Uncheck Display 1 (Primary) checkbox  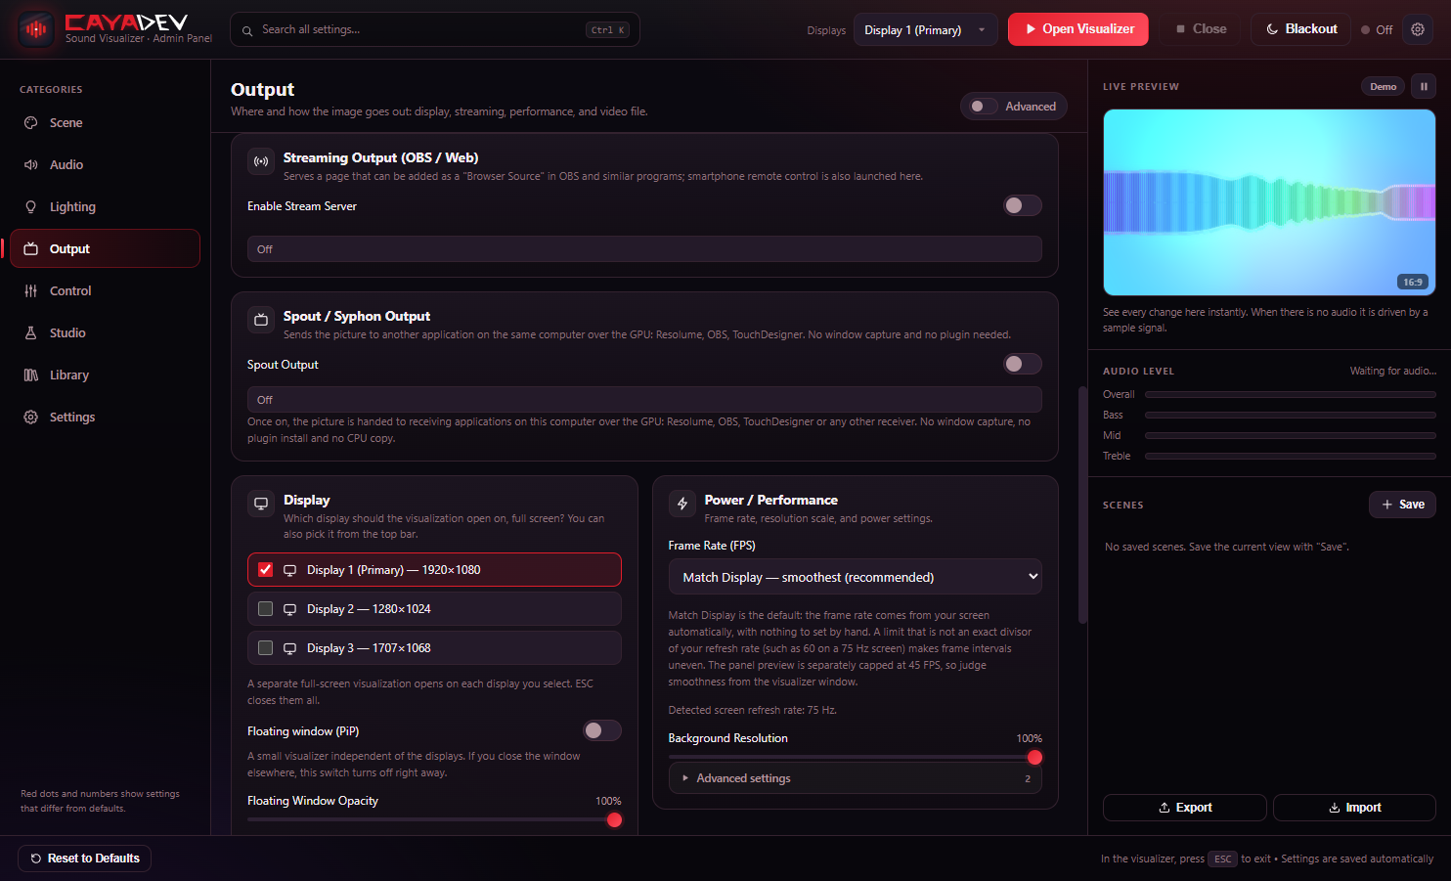tap(266, 570)
